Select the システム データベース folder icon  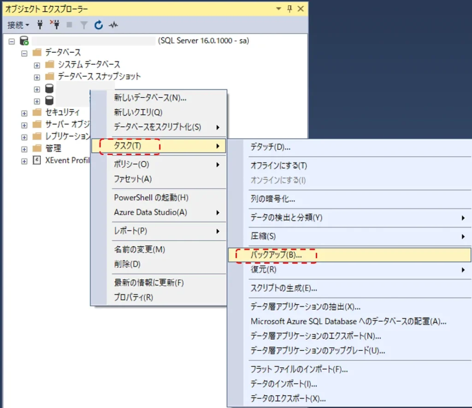50,64
